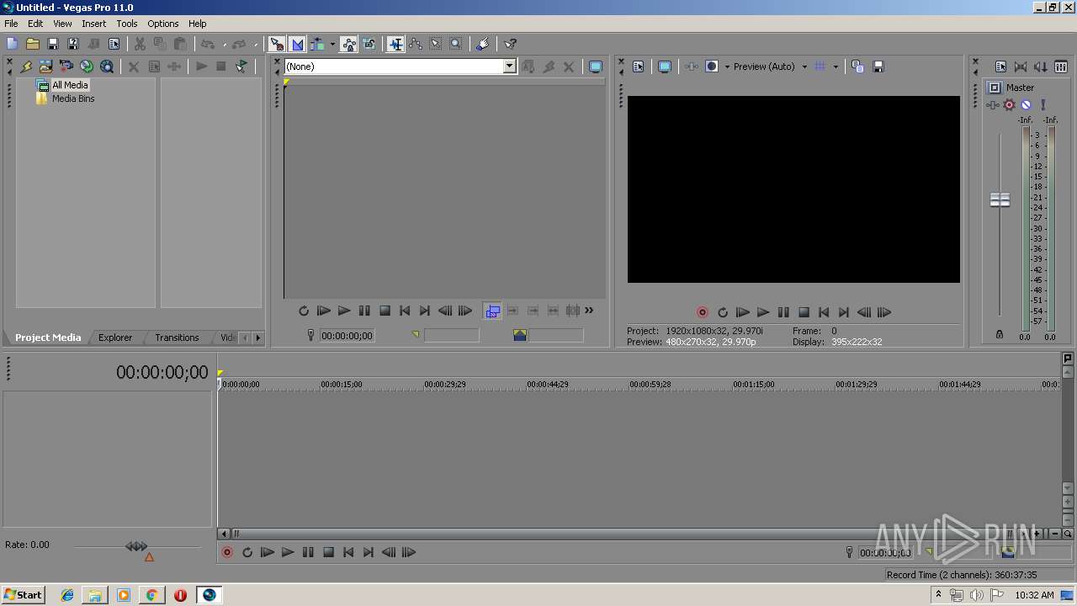Pause playback in Video Preview transport
This screenshot has height=606, width=1077.
(x=783, y=312)
